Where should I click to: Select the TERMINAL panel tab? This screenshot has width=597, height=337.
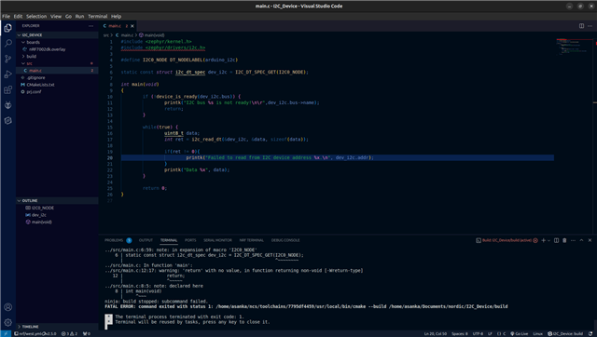(169, 240)
